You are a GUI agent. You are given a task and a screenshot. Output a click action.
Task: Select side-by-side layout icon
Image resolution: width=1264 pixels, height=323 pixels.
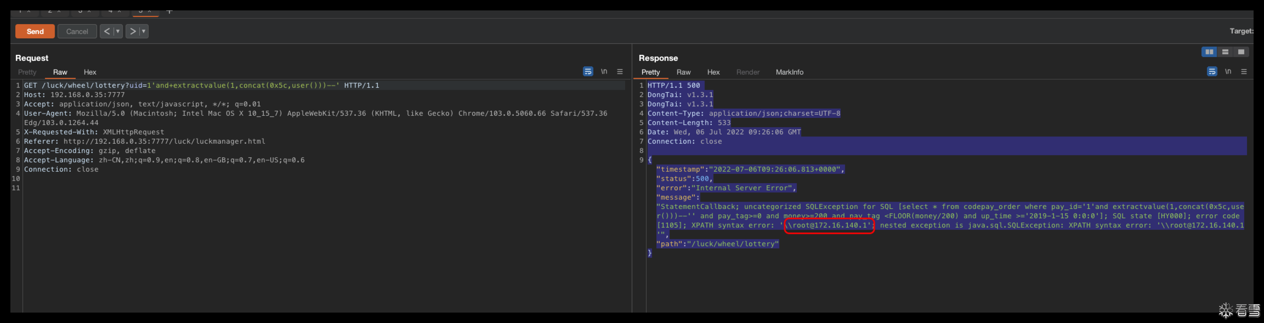click(1209, 52)
